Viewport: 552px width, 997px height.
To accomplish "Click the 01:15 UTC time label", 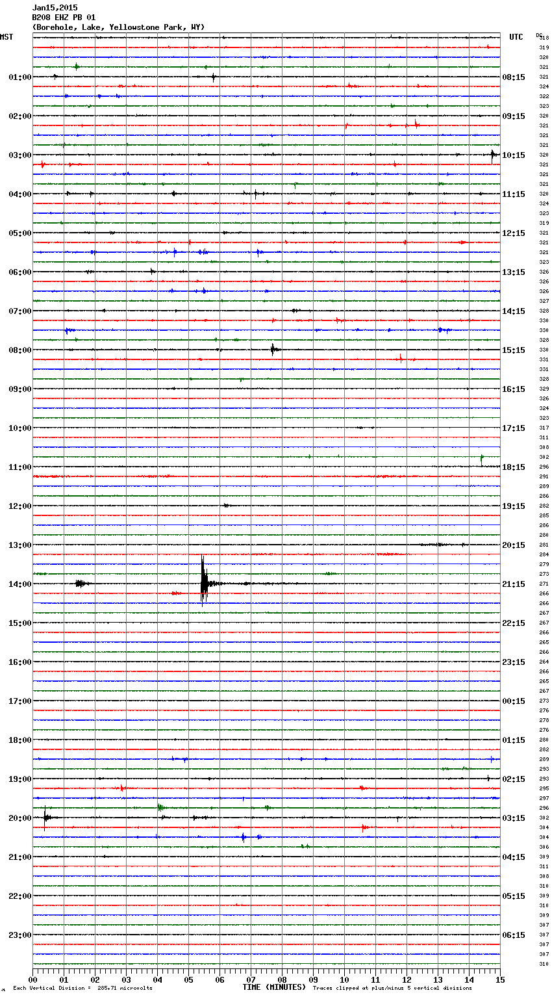I will [514, 740].
